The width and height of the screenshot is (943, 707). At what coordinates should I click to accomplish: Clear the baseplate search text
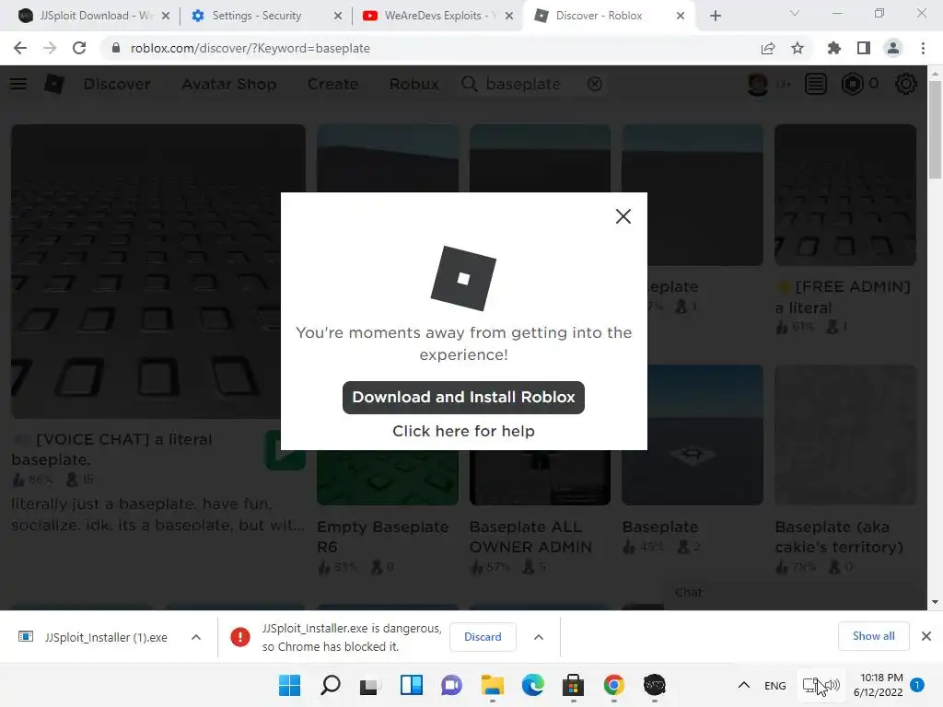point(595,84)
